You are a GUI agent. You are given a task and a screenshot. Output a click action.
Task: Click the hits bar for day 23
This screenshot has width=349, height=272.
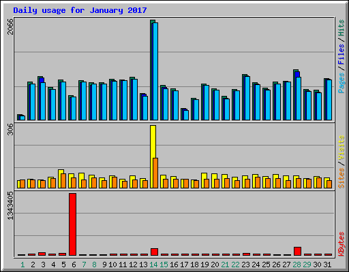[245, 97]
